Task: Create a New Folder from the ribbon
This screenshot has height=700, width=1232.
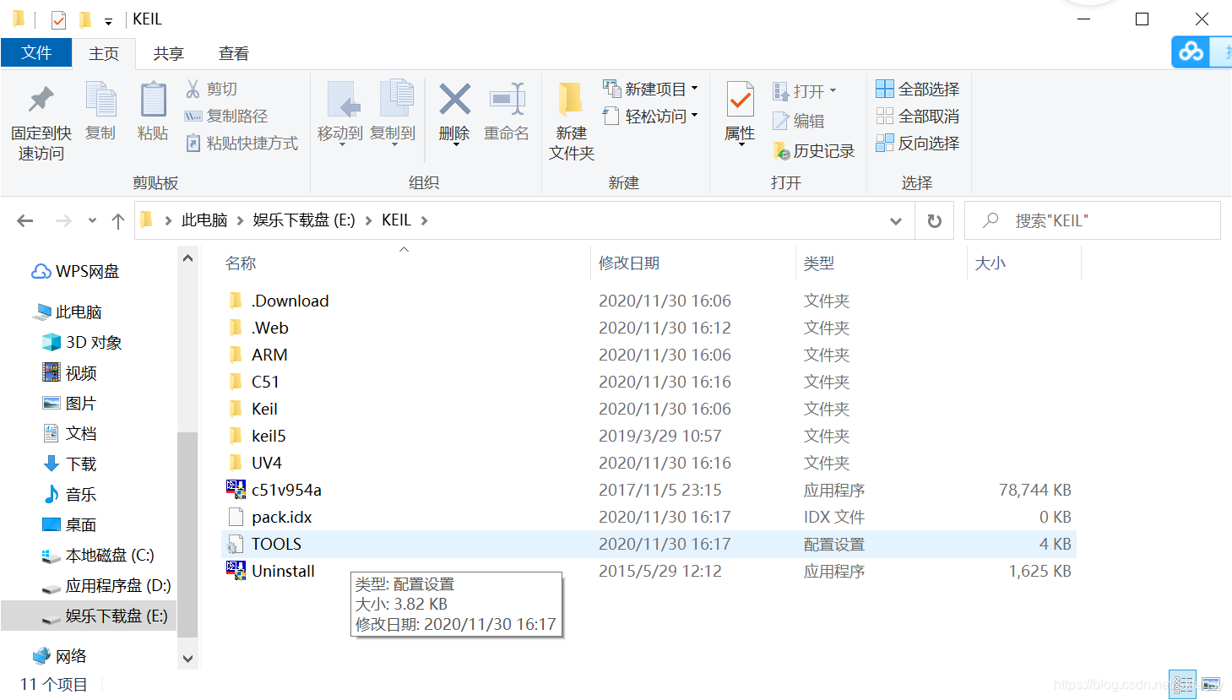Action: click(572, 121)
